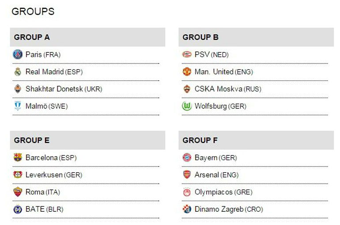Click the PSV club crest icon
Image resolution: width=340 pixels, height=225 pixels.
coord(187,55)
